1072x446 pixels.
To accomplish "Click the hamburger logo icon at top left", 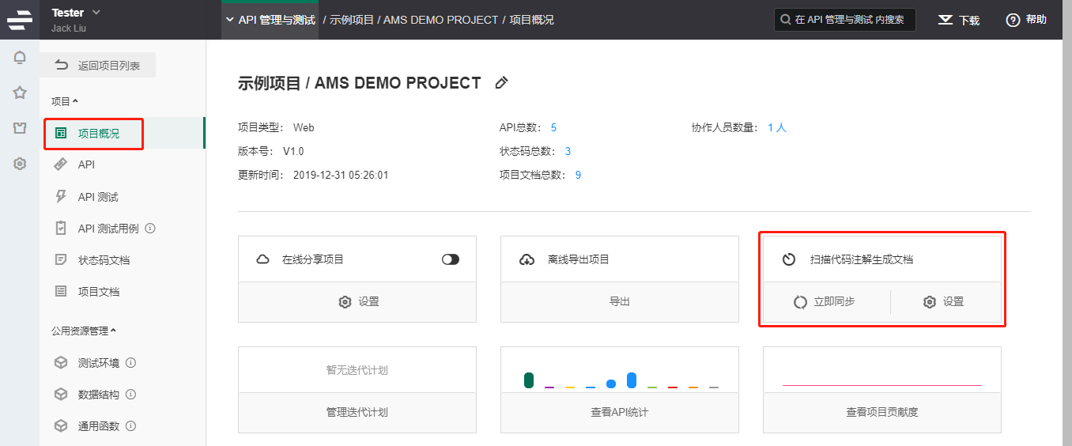I will click(20, 20).
